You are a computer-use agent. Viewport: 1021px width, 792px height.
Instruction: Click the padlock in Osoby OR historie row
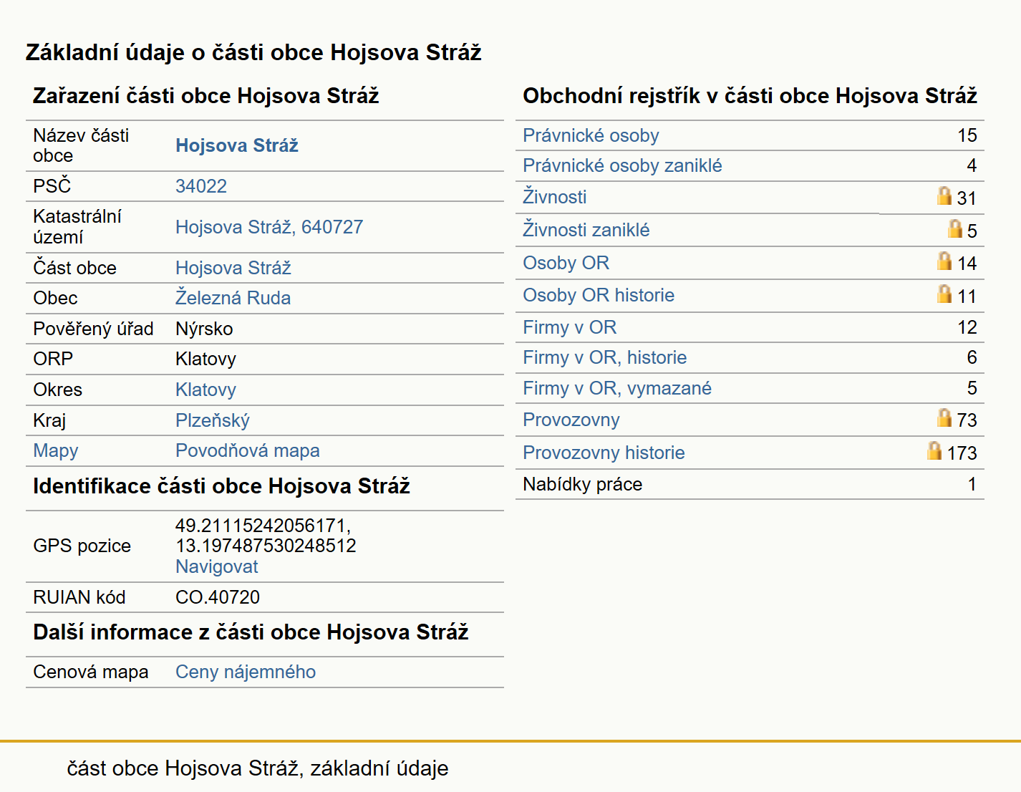(x=944, y=294)
